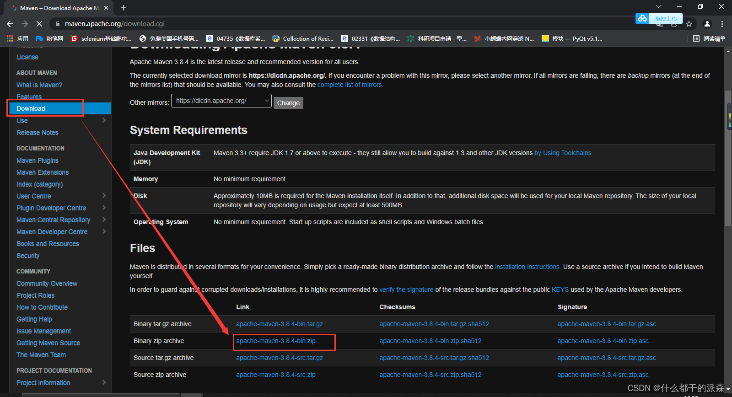732x397 pixels.
Task: Open Community Overview link
Action: coord(47,284)
